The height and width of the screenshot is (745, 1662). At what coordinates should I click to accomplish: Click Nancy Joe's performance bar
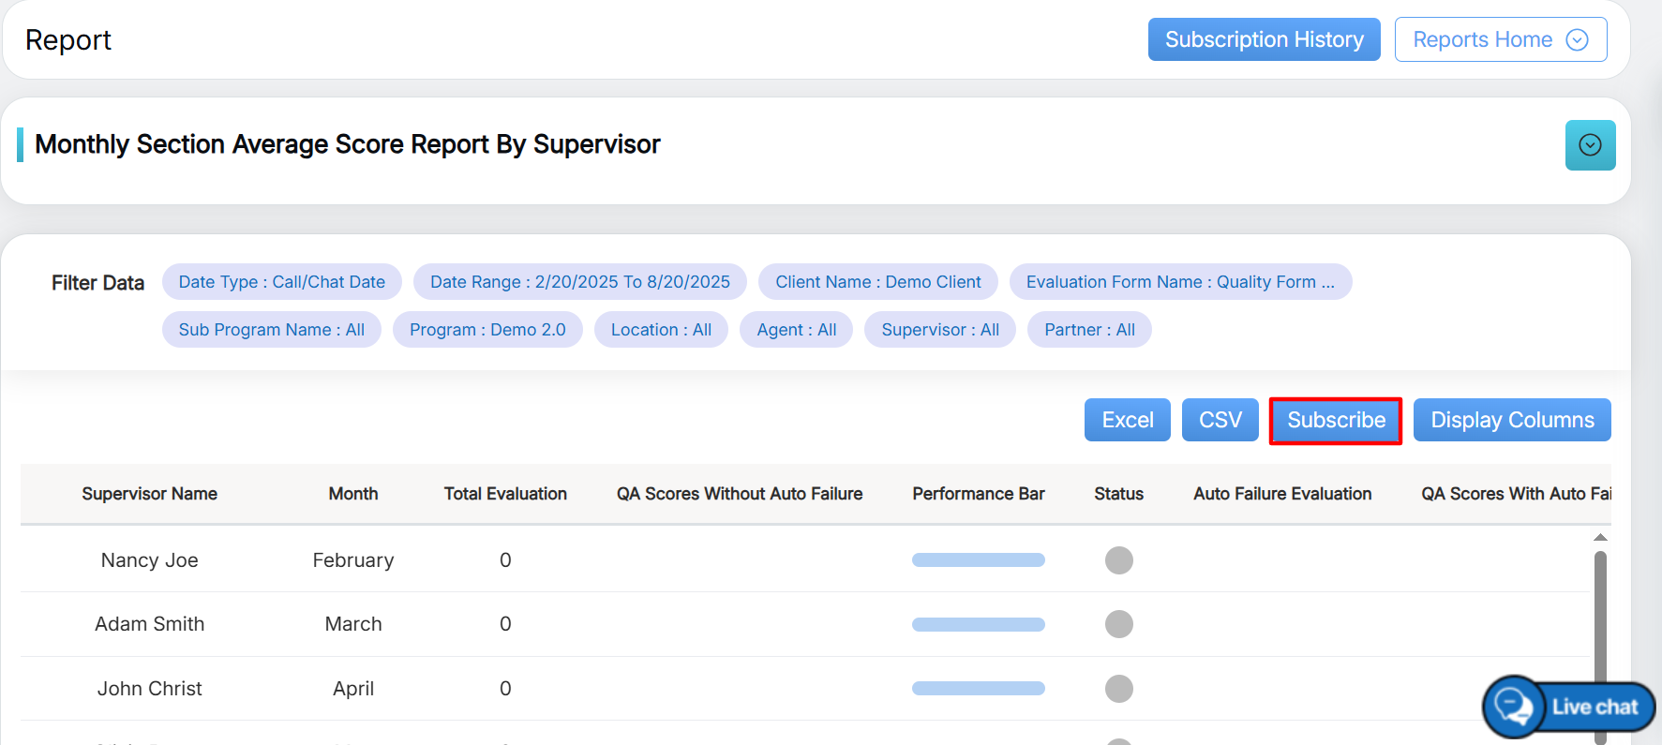click(978, 560)
